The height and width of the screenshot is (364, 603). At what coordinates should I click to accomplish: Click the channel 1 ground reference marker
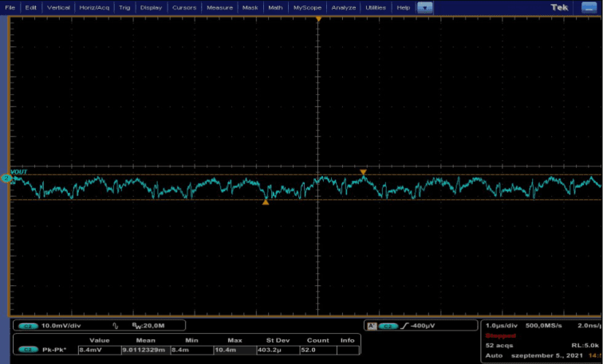click(6, 178)
